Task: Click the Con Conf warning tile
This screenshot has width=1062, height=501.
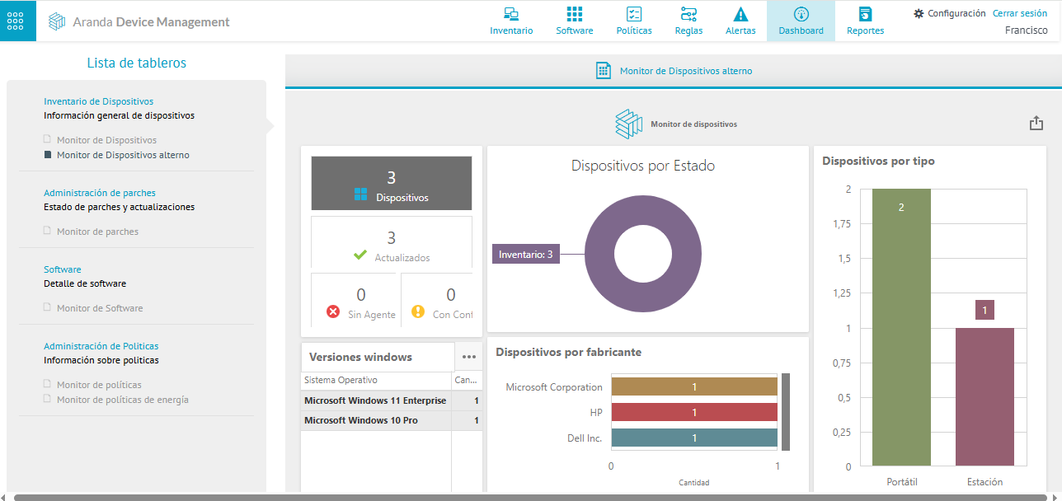Action: [437, 301]
